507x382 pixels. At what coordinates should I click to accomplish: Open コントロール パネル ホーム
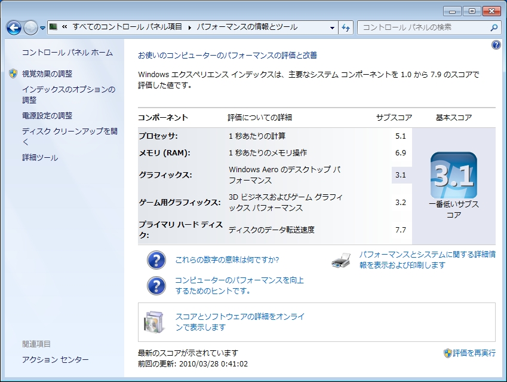(67, 53)
